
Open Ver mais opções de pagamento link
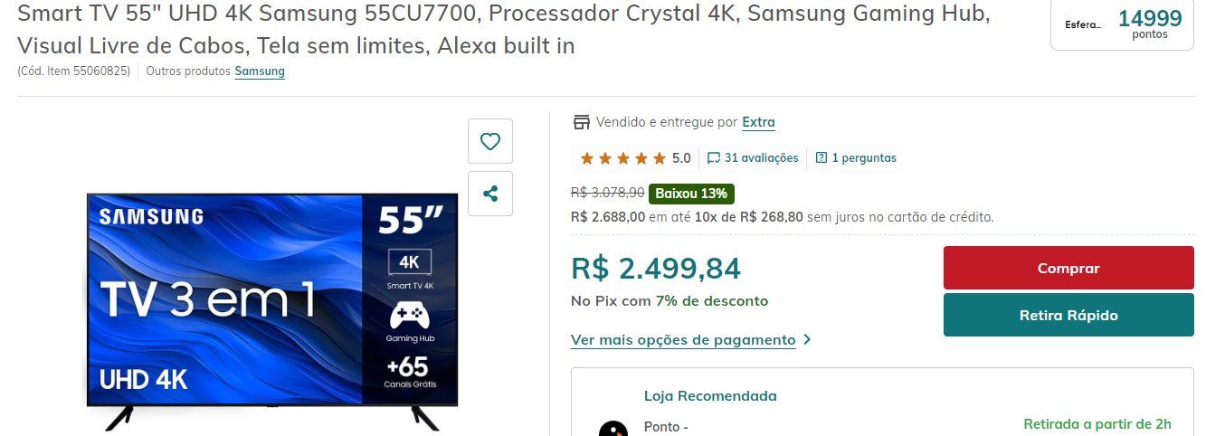coord(683,340)
